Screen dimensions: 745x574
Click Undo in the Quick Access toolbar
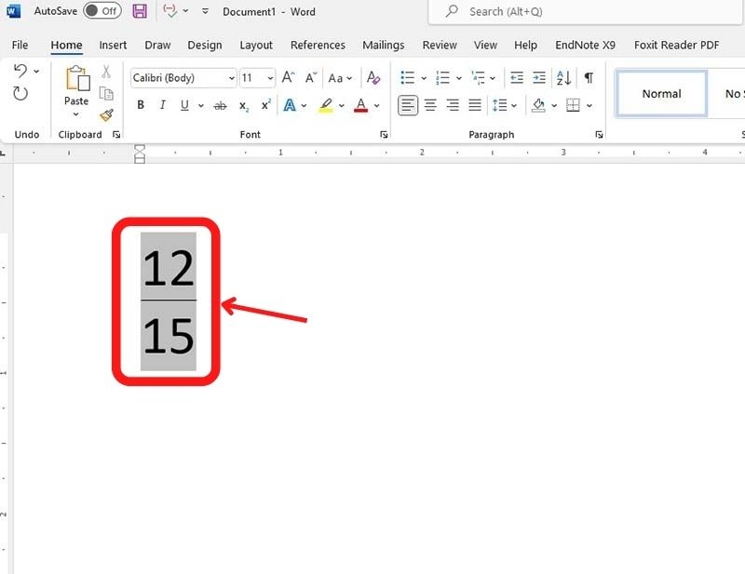coord(20,70)
